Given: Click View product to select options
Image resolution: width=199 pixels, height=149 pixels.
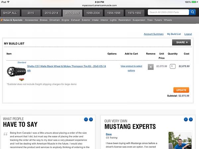Looking at the screenshot, I should point(131,68).
